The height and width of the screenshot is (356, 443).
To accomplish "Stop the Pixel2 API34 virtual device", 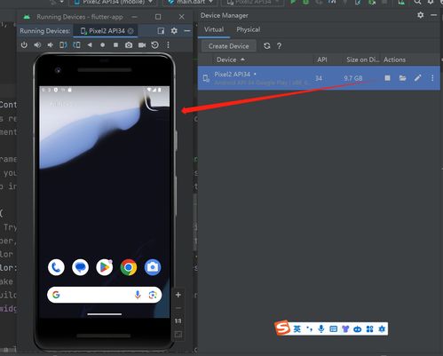I will [x=387, y=78].
